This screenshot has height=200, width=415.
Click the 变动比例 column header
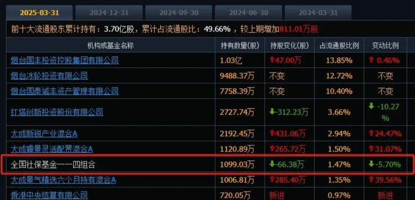pos(385,46)
